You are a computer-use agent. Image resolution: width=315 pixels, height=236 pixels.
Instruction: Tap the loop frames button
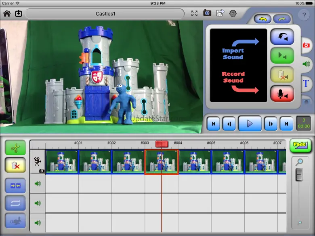pyautogui.click(x=15, y=203)
